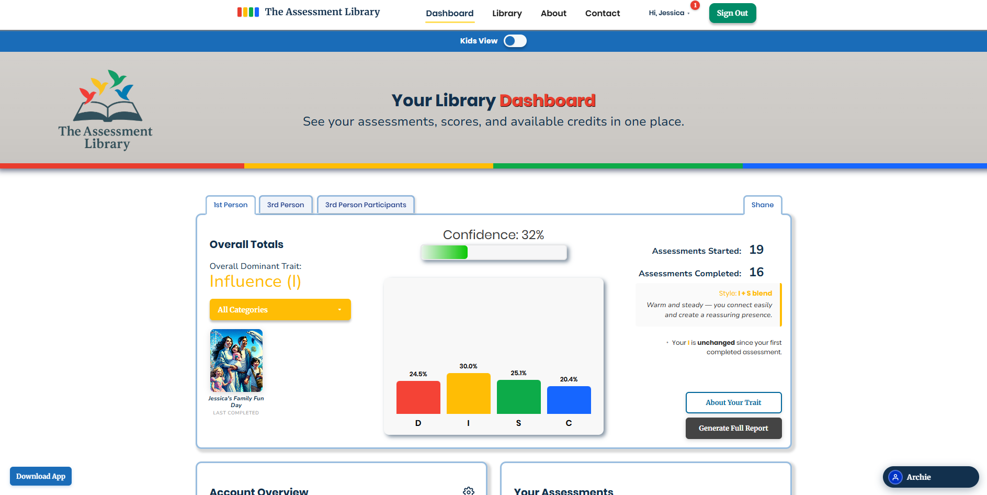Click the blue C bar in chart

click(x=569, y=400)
